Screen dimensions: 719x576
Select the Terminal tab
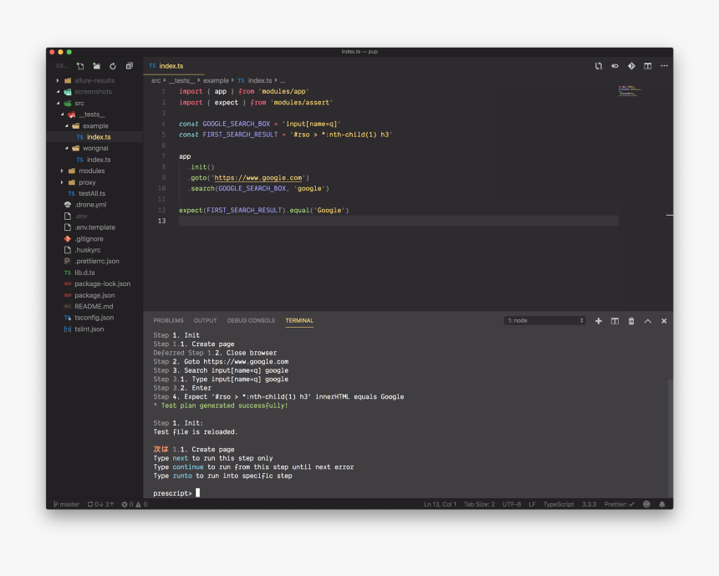tap(299, 320)
